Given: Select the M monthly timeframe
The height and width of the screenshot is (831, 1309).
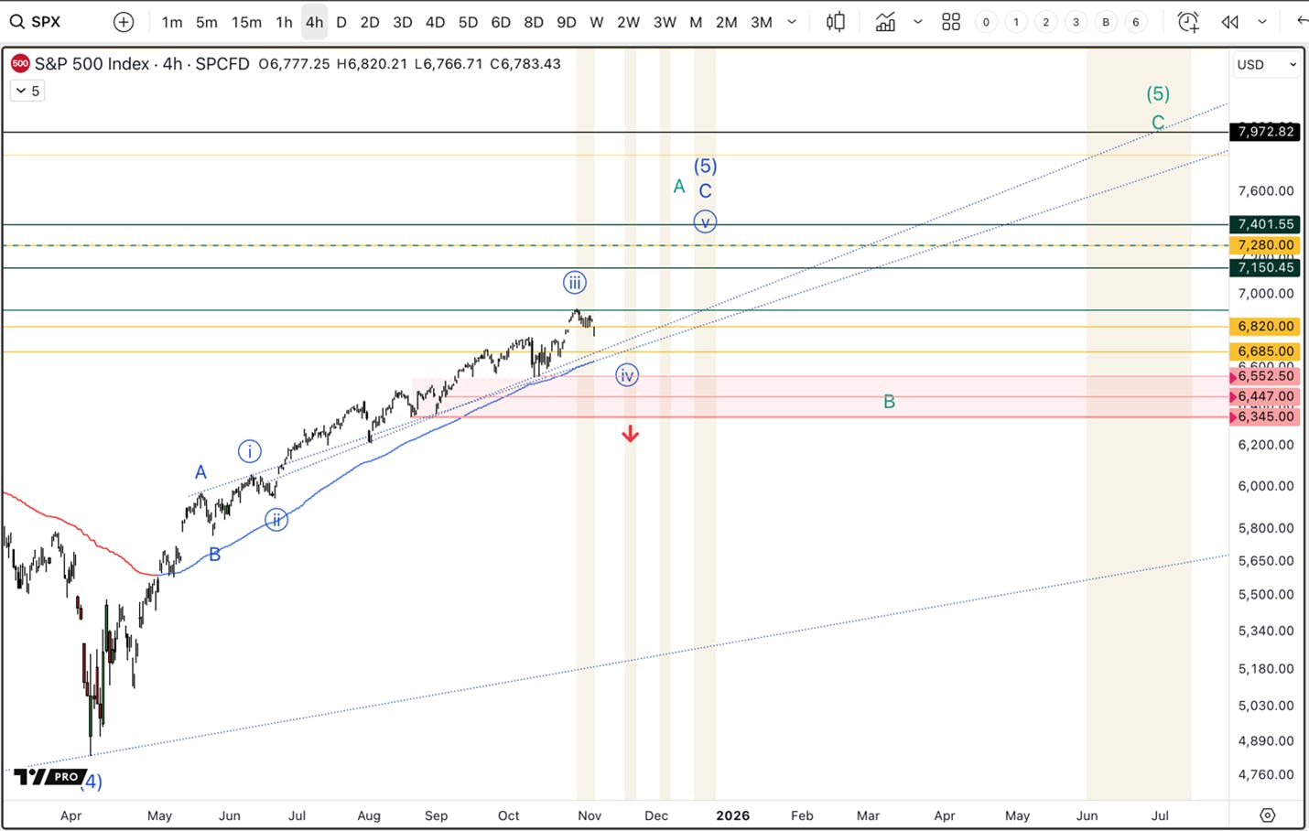Looking at the screenshot, I should [696, 22].
